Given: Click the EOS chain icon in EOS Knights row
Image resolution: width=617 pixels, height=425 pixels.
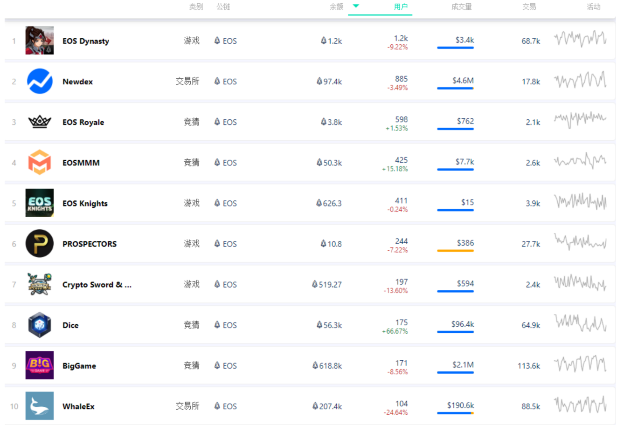Looking at the screenshot, I should click(217, 203).
